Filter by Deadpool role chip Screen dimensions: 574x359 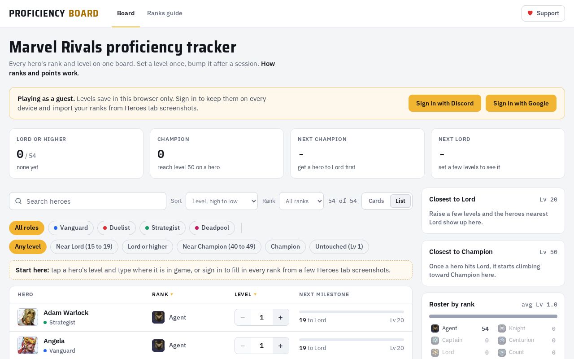point(212,228)
